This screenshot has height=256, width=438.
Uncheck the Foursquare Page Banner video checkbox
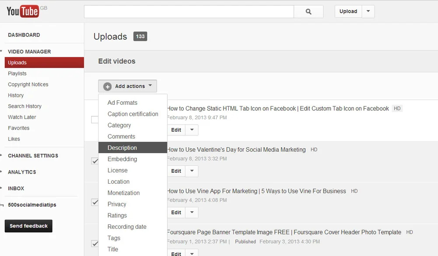click(95, 244)
